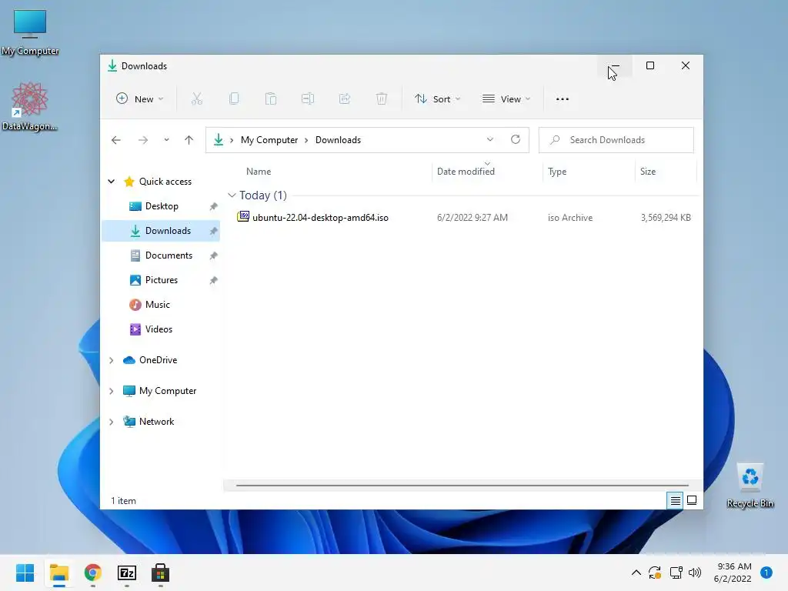Click the Search Downloads field
788x591 pixels.
coord(616,140)
